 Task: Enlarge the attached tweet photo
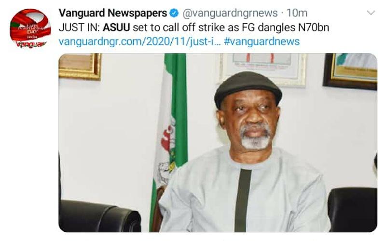[218, 143]
